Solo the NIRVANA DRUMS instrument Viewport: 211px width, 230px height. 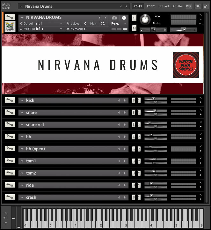134,18
